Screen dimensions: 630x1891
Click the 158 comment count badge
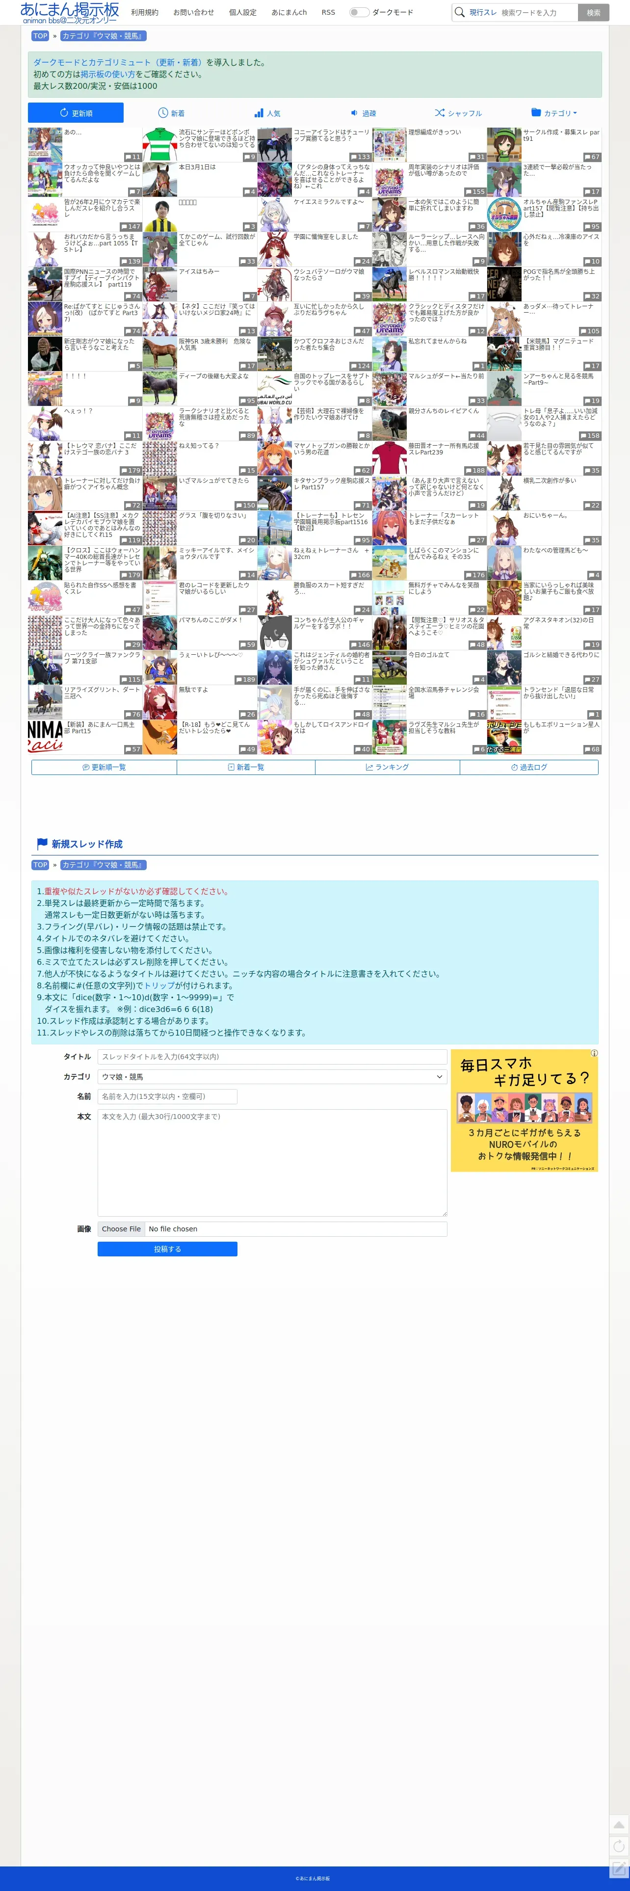590,435
